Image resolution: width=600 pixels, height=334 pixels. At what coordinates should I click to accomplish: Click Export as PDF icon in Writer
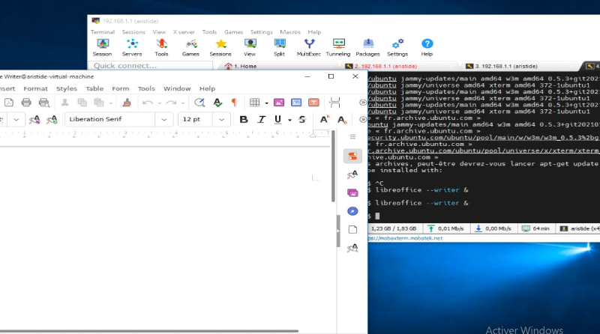pos(9,103)
